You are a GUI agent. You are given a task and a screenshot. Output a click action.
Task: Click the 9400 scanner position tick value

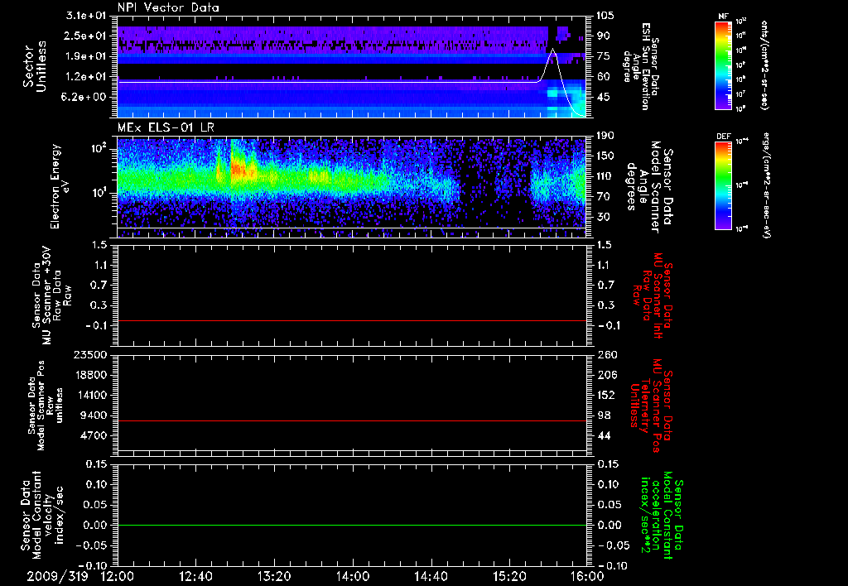point(95,415)
